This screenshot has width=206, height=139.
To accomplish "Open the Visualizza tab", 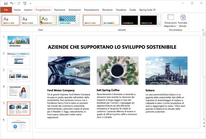I will pos(121,10).
